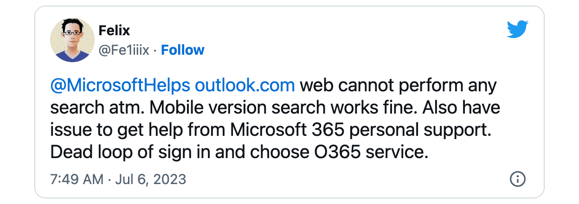Image resolution: width=579 pixels, height=204 pixels.
Task: Open the tweet info icon
Action: [517, 178]
